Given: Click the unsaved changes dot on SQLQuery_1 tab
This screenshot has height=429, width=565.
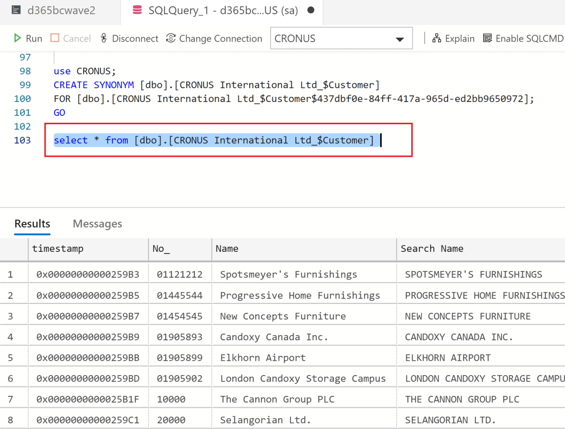Looking at the screenshot, I should 311,10.
